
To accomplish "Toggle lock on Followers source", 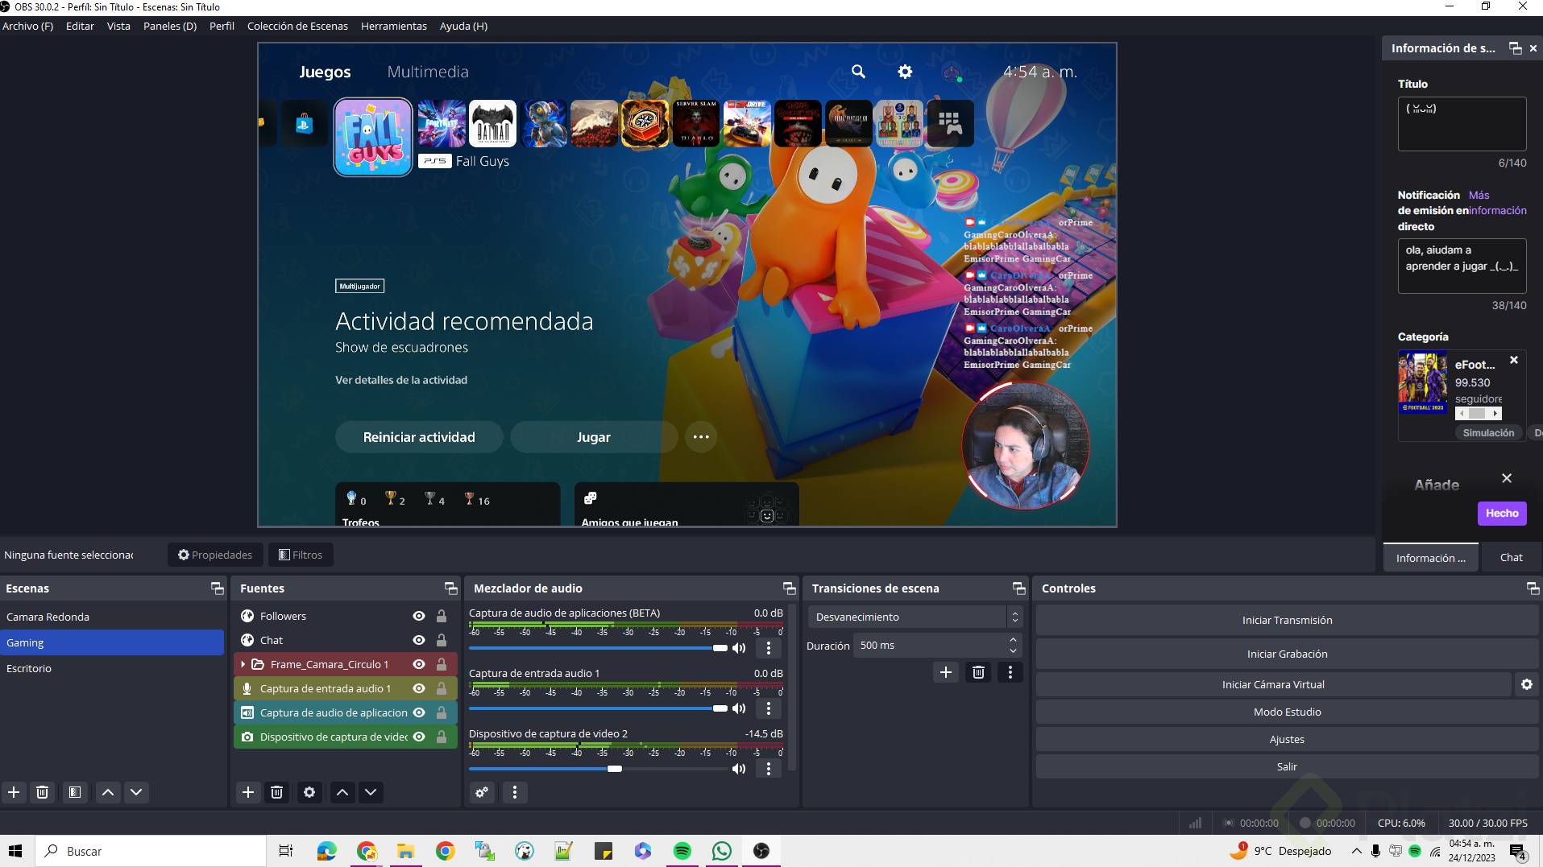I will click(442, 616).
